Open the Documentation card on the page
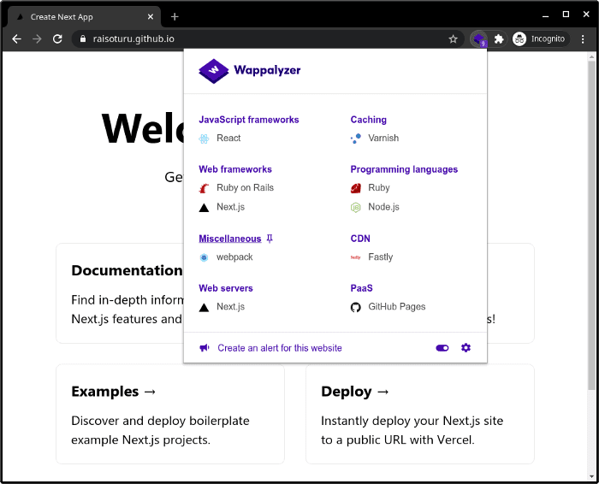The height and width of the screenshot is (484, 599). tap(120, 293)
